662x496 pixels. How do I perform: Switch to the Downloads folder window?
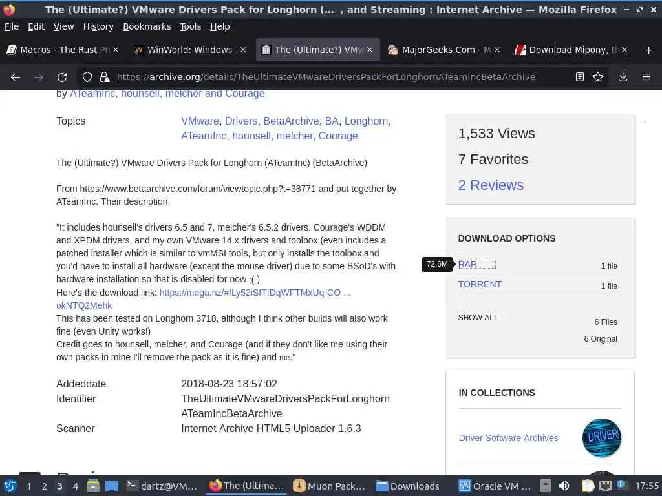(x=409, y=486)
